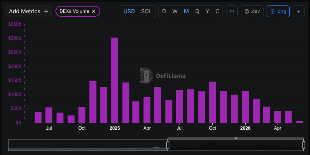This screenshot has height=155, width=310.
Task: Switch denomination to SOL
Action: coord(146,11)
